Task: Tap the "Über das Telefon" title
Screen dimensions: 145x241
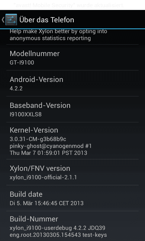Action: click(47, 20)
